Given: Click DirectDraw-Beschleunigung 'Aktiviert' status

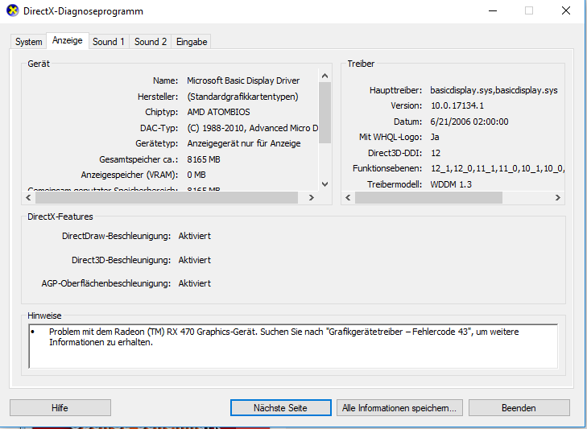Looking at the screenshot, I should (x=195, y=236).
